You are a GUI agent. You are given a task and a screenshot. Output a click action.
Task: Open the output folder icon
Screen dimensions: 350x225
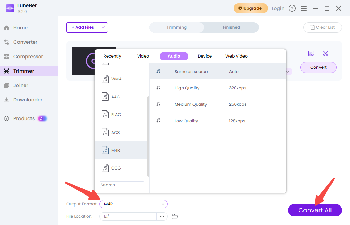[175, 216]
